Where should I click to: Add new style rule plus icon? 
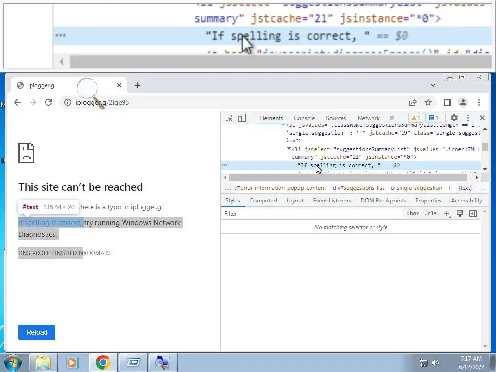(x=446, y=214)
